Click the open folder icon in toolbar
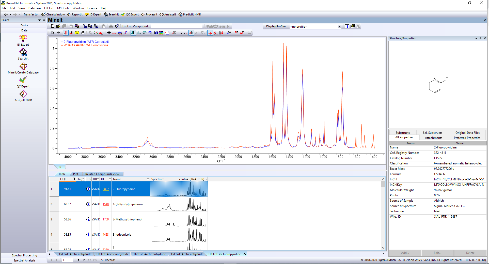 coord(58,26)
